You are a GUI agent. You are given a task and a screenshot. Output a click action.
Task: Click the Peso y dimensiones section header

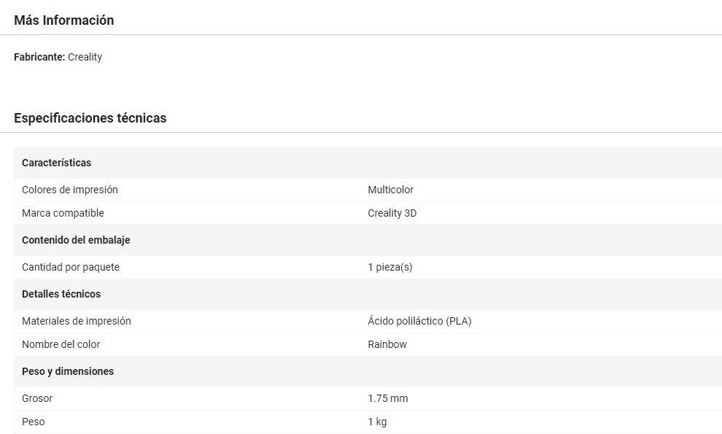click(68, 371)
